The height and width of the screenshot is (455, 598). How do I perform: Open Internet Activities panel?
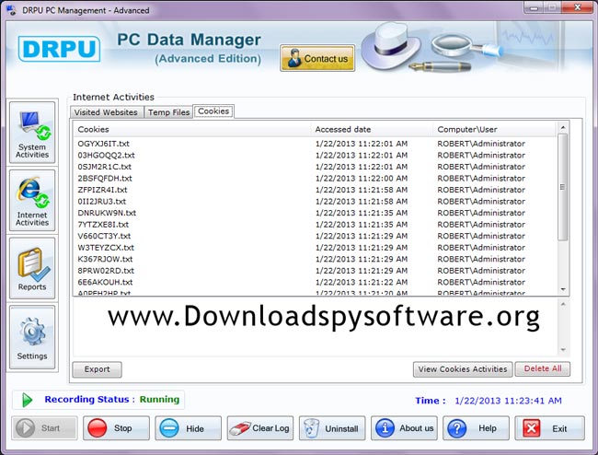pos(32,201)
